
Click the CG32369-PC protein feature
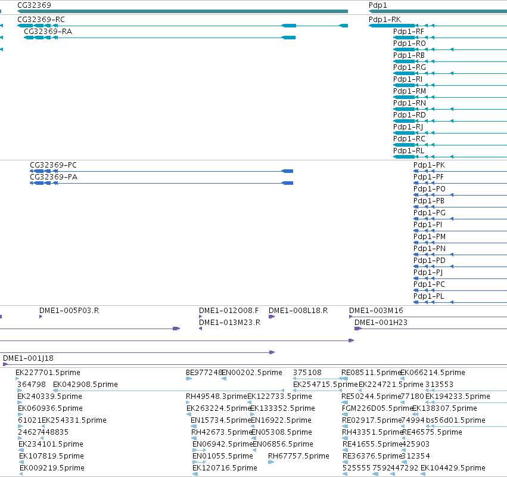tap(54, 165)
